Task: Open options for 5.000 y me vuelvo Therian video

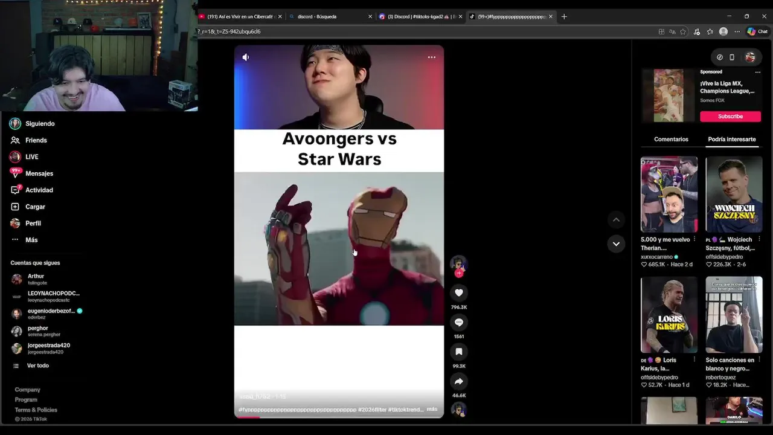Action: (x=694, y=239)
